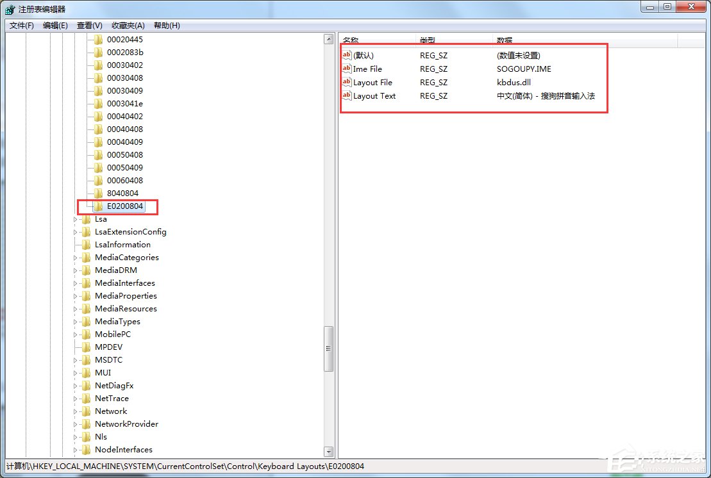Click the ab icon next to Layout Text
The height and width of the screenshot is (478, 711).
[x=347, y=95]
